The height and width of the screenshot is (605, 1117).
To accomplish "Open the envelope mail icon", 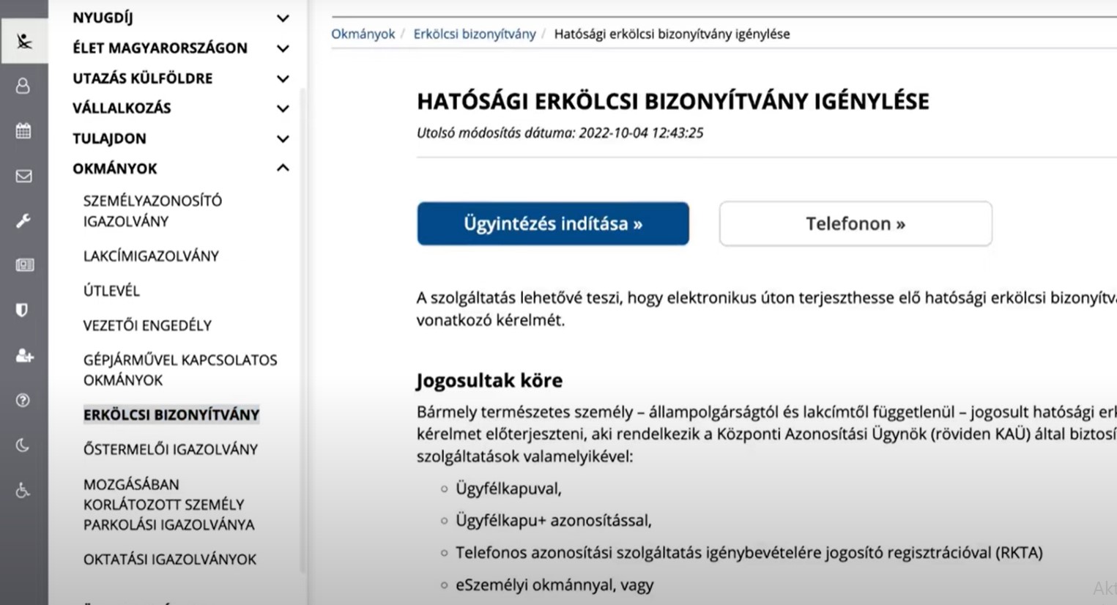I will [23, 176].
